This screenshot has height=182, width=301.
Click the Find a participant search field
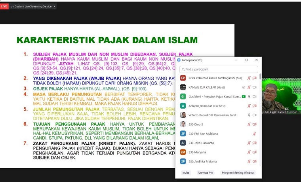218,69
